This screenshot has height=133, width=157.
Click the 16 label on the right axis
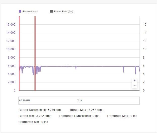click(145, 25)
